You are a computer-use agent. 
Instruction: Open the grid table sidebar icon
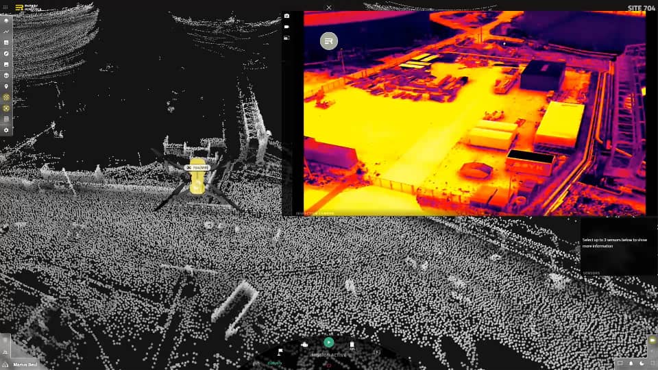pos(6,119)
